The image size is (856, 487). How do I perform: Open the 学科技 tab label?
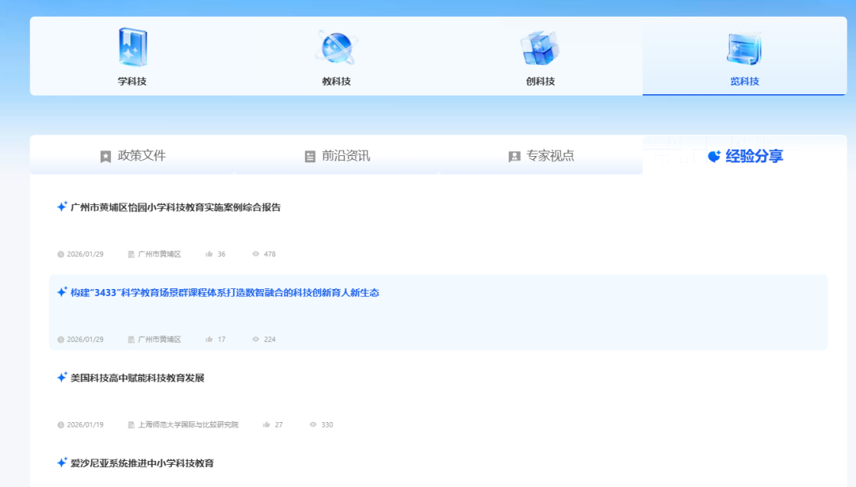click(132, 82)
